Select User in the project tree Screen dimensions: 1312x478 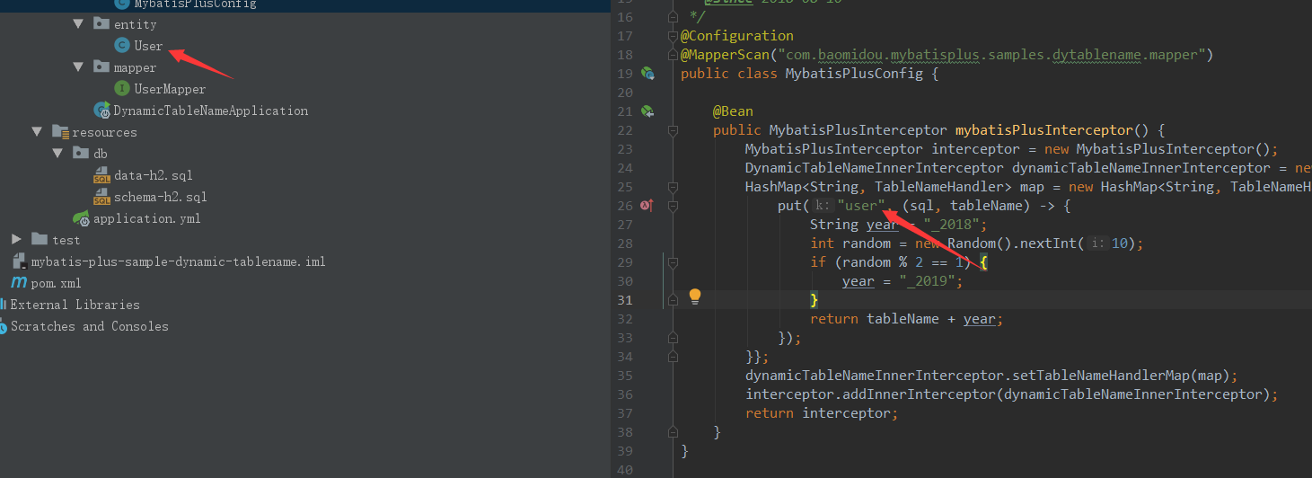click(x=149, y=46)
